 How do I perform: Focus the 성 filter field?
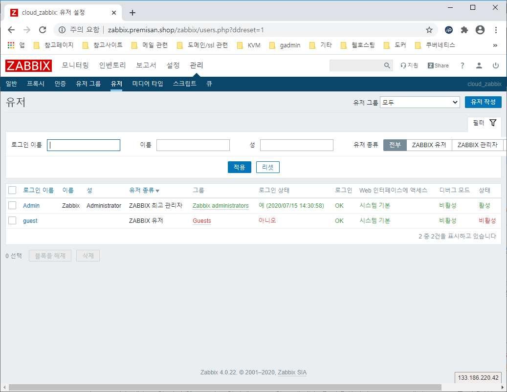click(x=296, y=145)
